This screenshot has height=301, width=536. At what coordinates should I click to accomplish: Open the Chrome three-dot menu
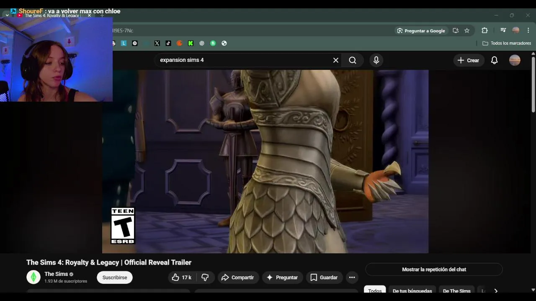pyautogui.click(x=528, y=31)
